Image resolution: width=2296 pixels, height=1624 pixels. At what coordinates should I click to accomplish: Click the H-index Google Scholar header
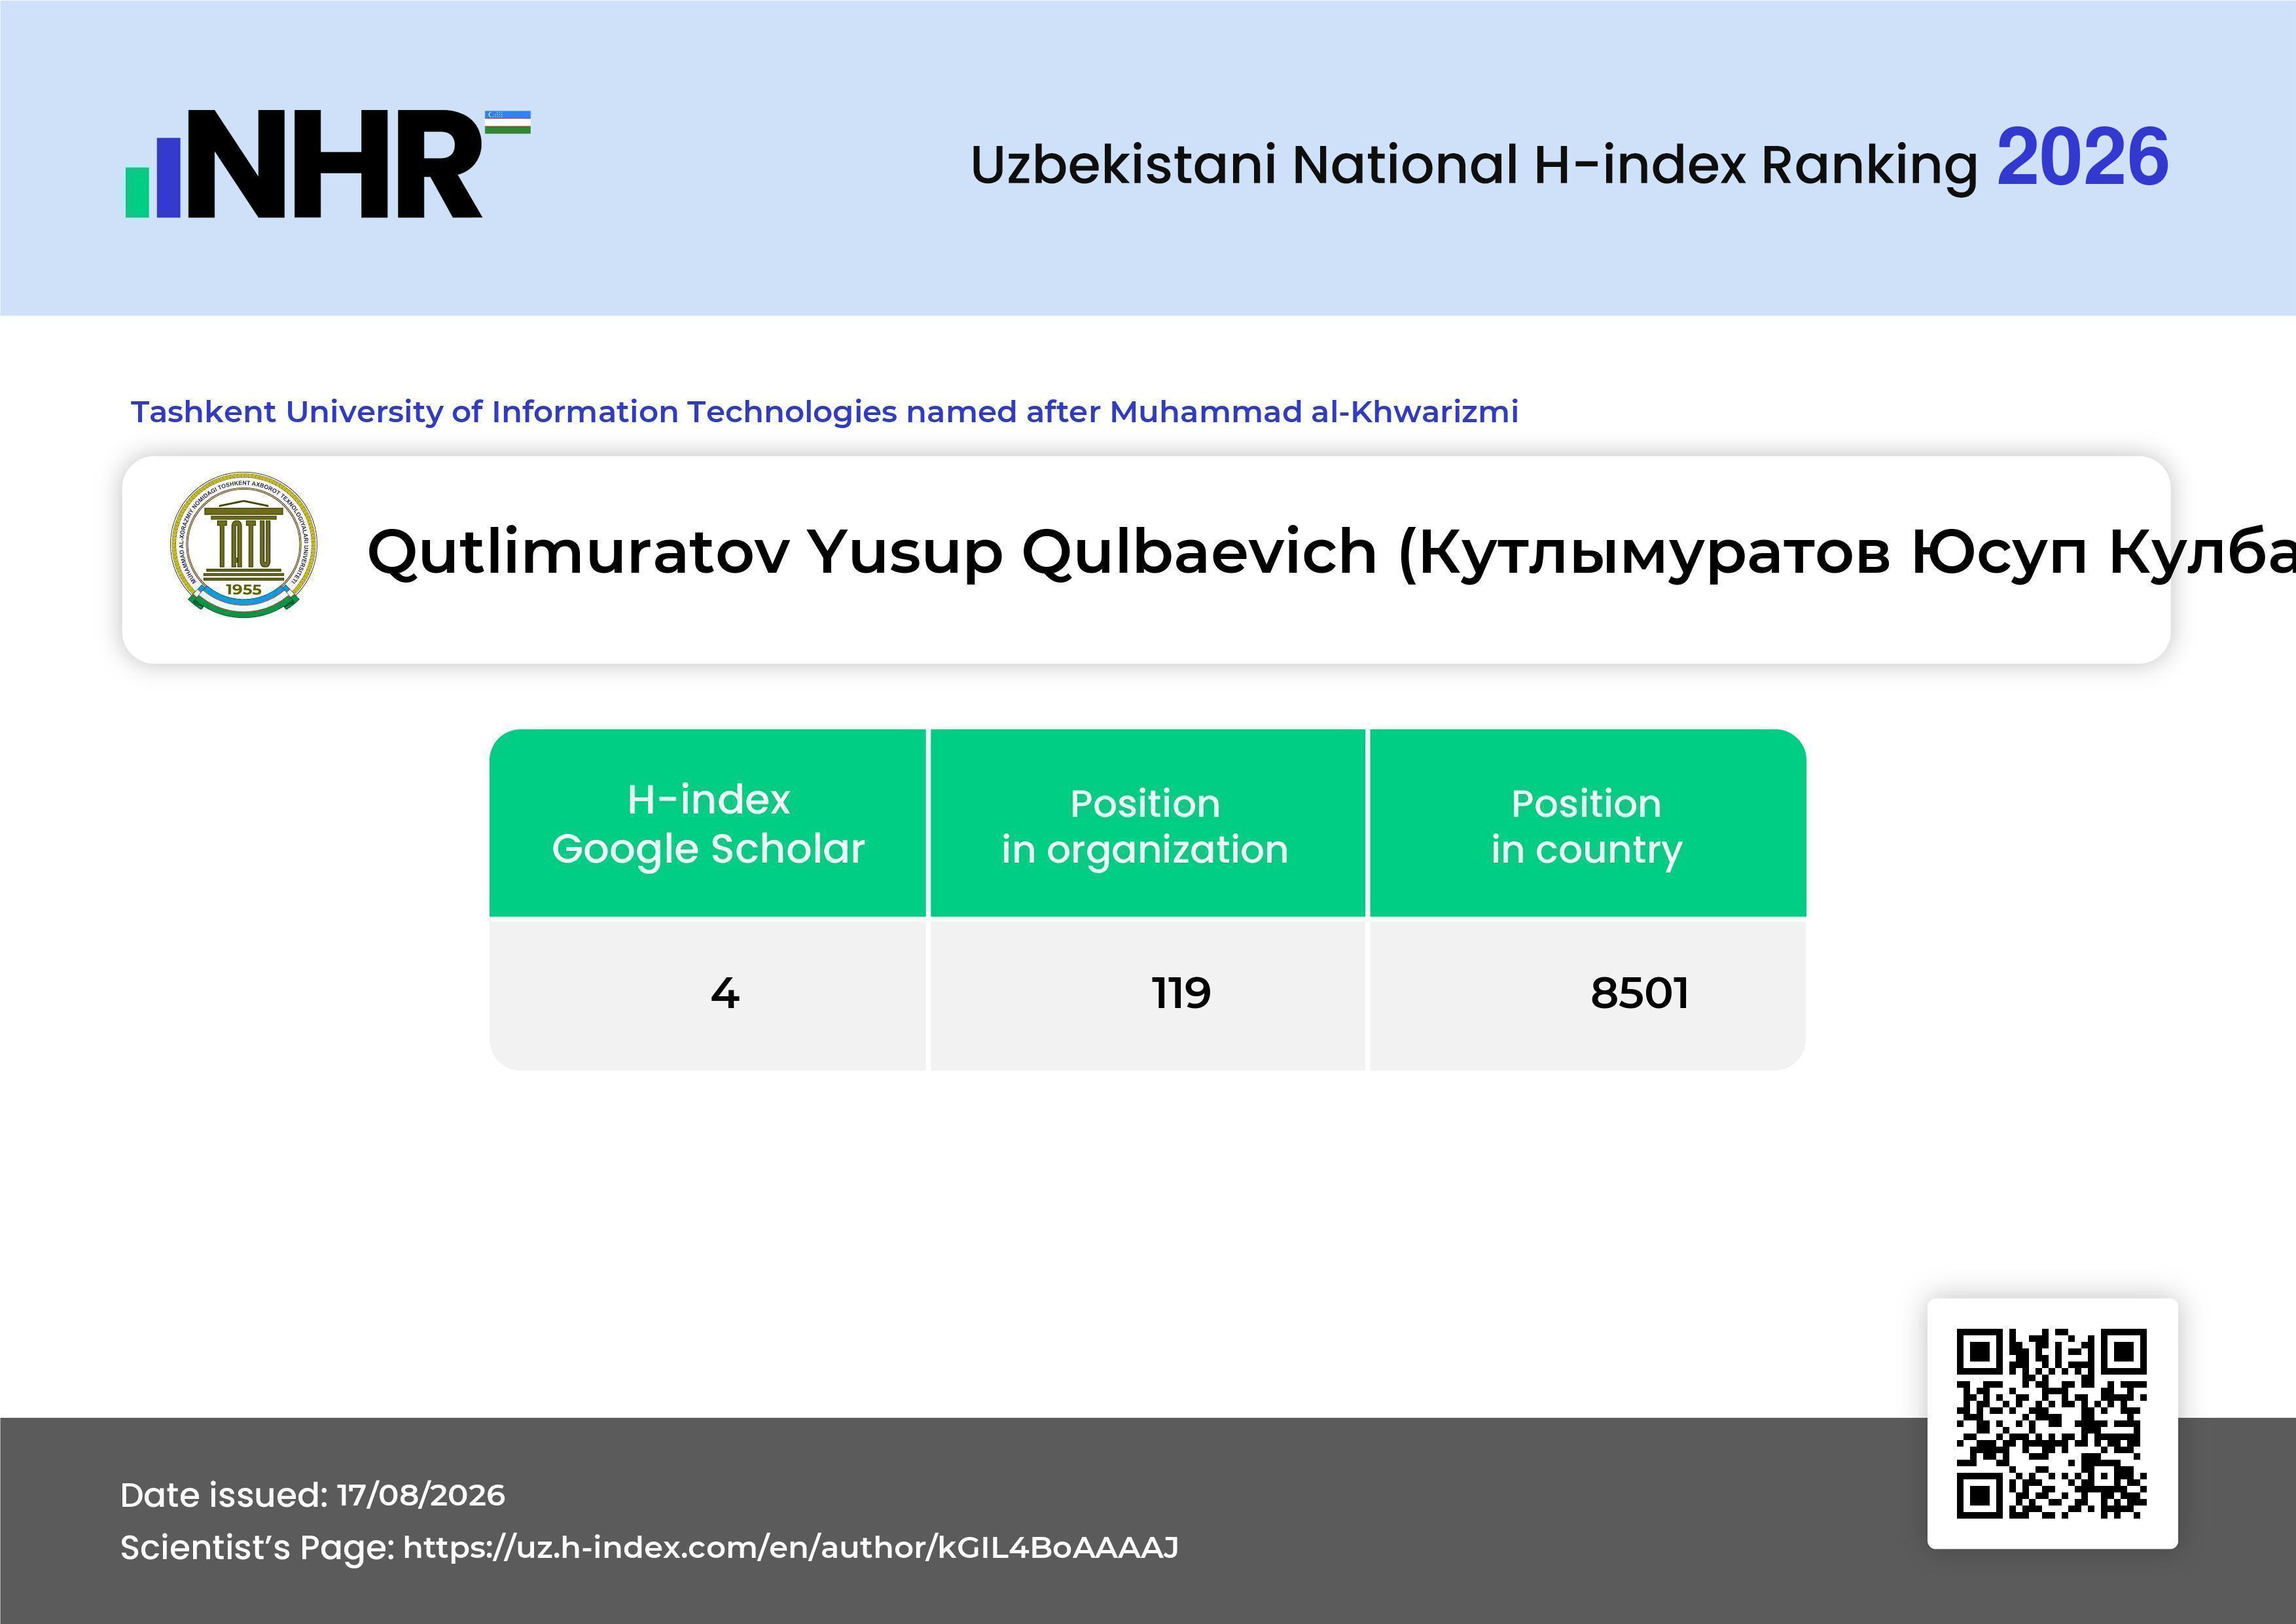pyautogui.click(x=708, y=823)
